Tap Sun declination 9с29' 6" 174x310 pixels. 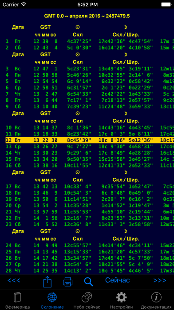point(79,153)
